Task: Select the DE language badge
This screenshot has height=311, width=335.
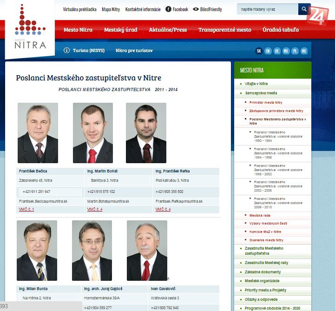Action: 277,51
